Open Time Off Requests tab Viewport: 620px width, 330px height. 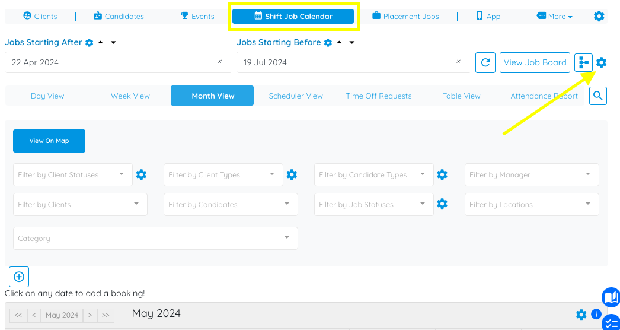pos(379,96)
